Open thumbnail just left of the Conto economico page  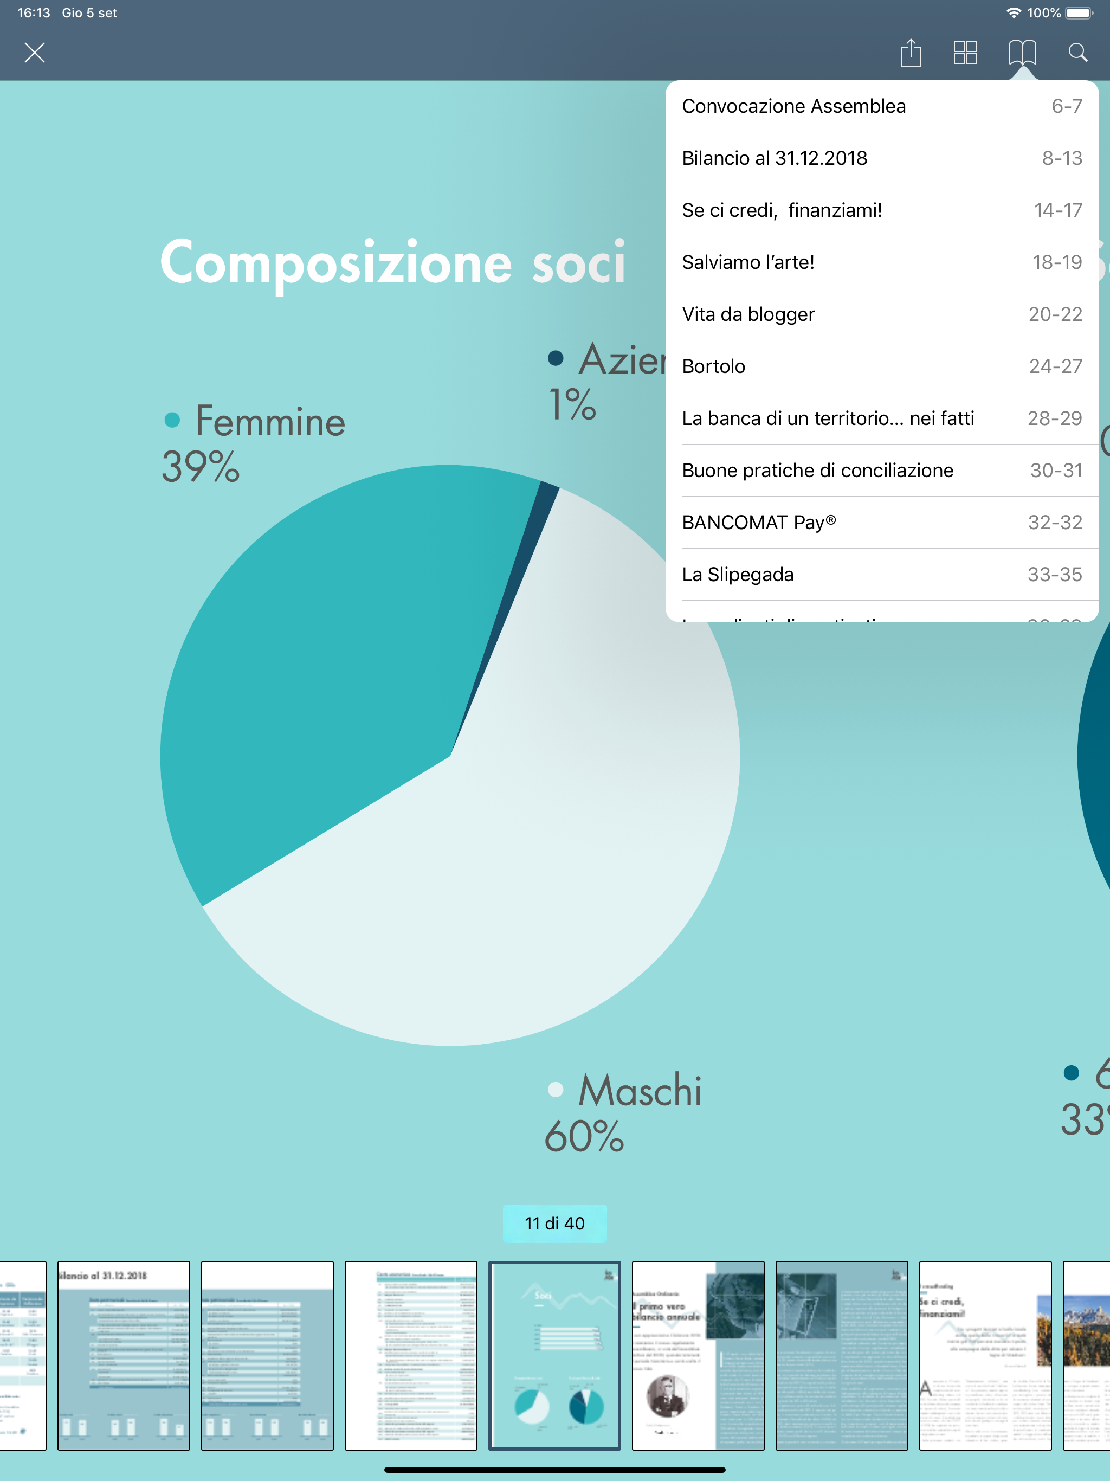pyautogui.click(x=267, y=1355)
